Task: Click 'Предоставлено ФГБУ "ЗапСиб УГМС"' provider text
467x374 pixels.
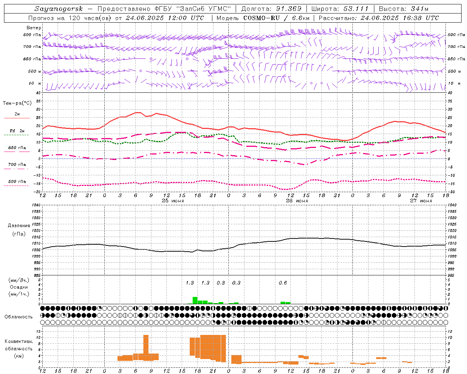Action: coord(164,9)
